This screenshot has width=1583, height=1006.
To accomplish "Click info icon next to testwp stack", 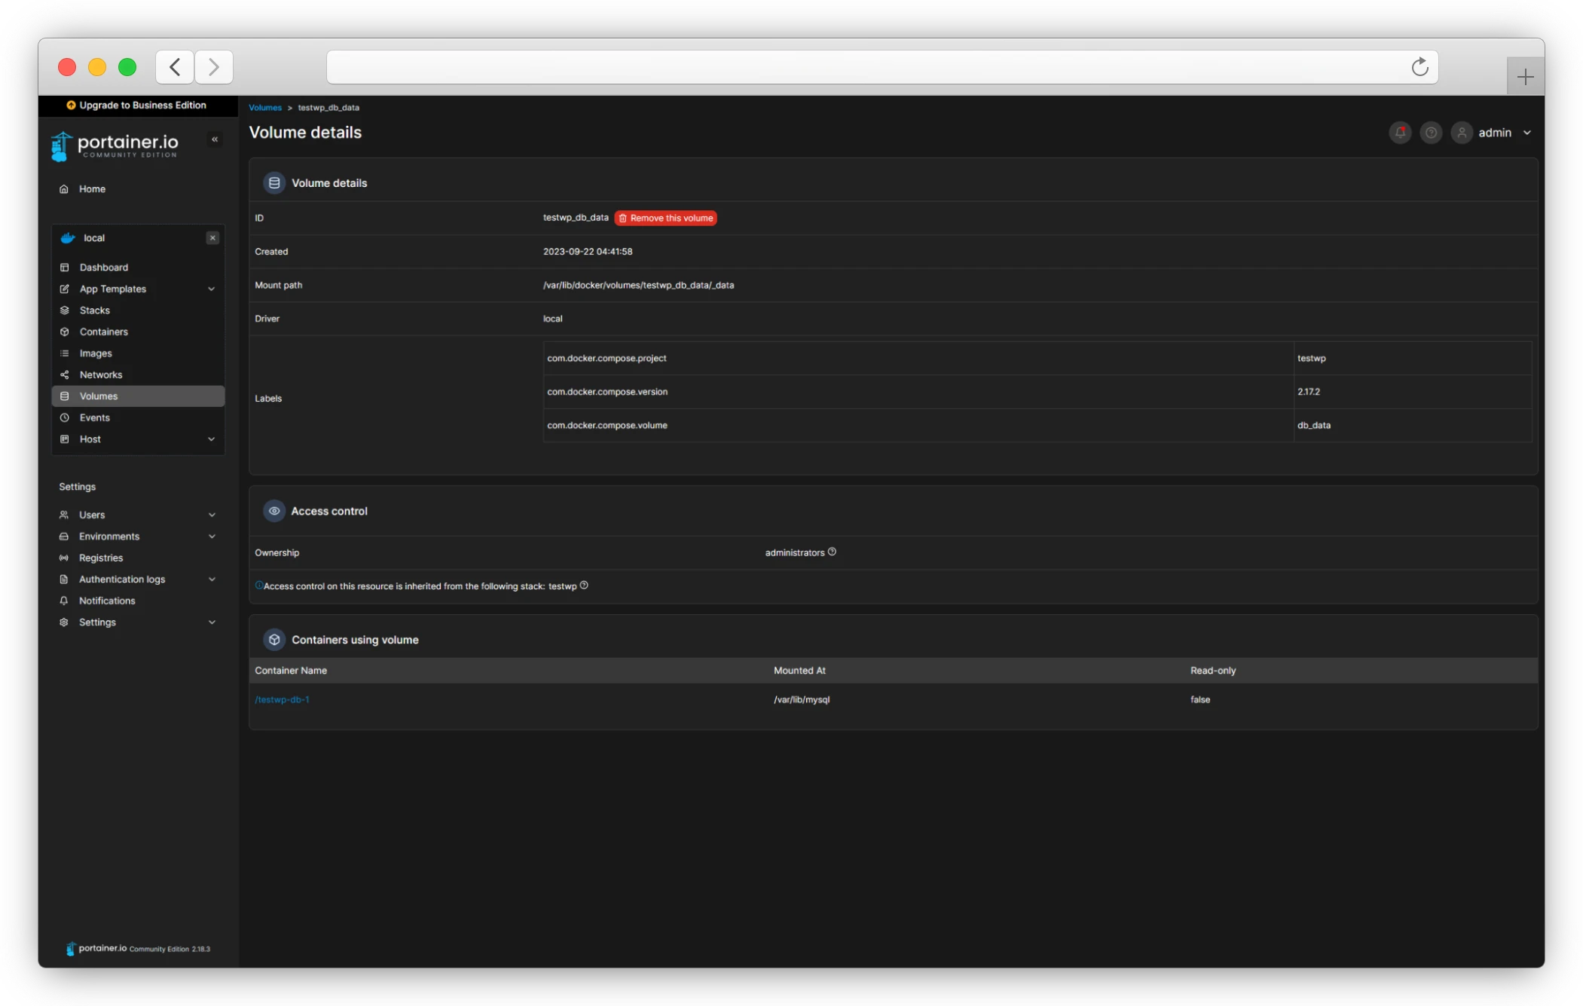I will 584,586.
